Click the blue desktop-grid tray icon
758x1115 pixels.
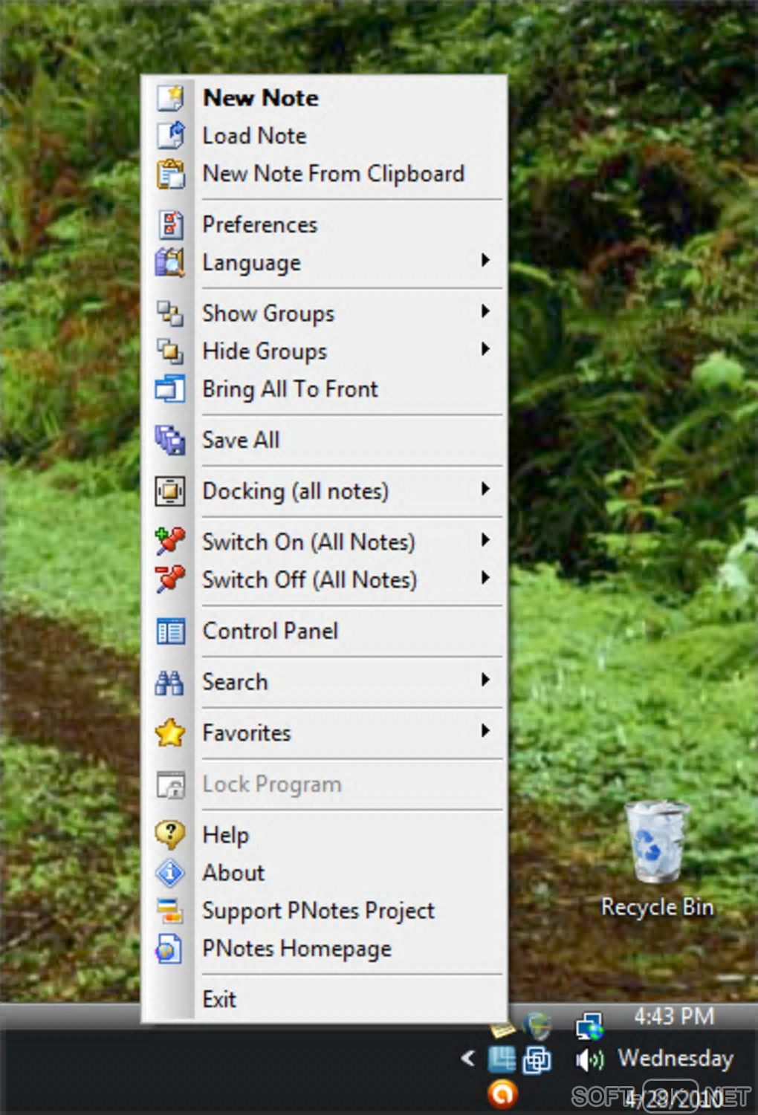[x=502, y=1059]
